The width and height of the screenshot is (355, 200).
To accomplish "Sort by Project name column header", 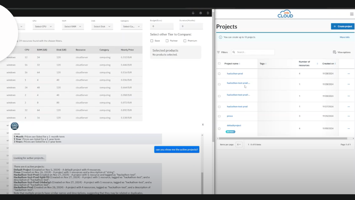I will [x=232, y=63].
